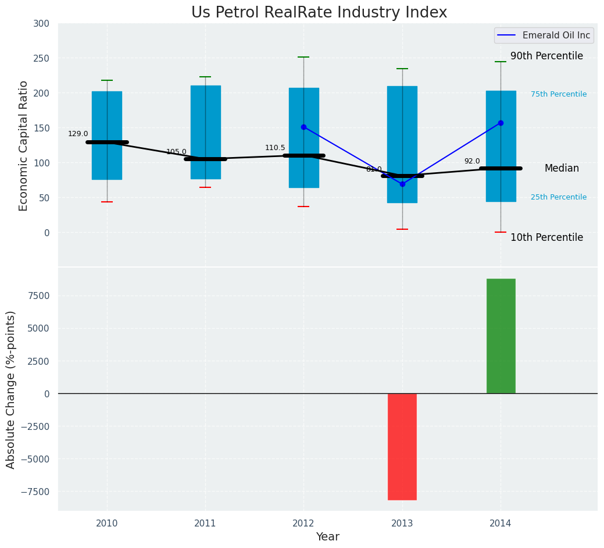Screen dimensions: 604x548
Task: Click the Median annotation text
Action: (x=562, y=168)
